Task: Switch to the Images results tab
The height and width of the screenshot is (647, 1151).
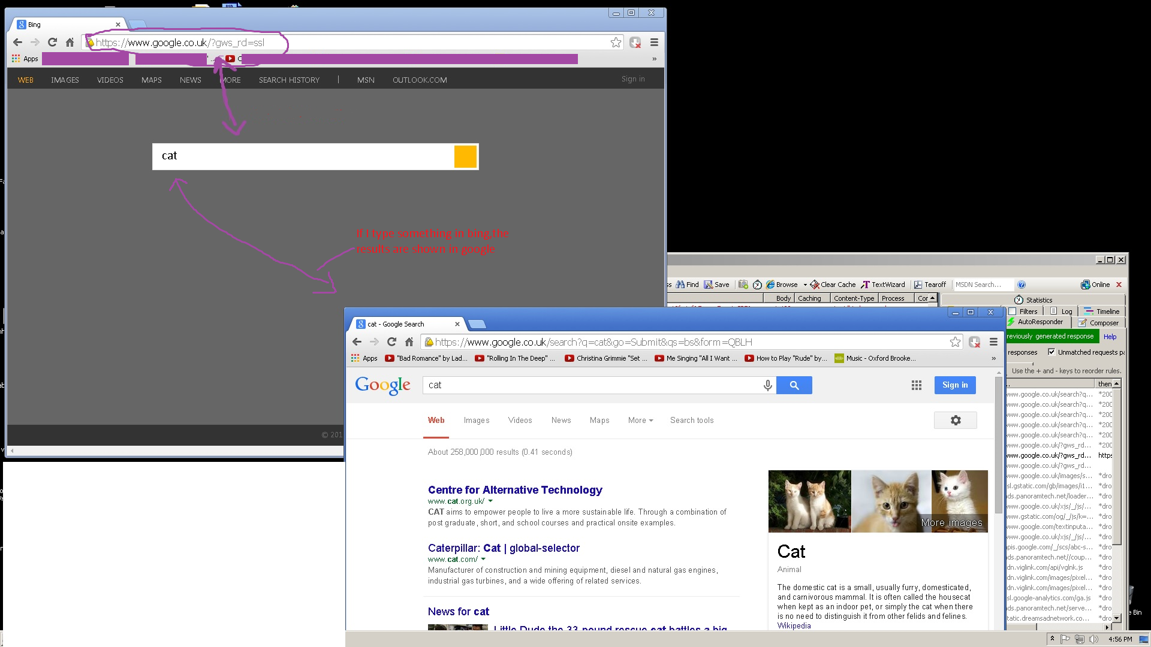Action: click(x=476, y=421)
